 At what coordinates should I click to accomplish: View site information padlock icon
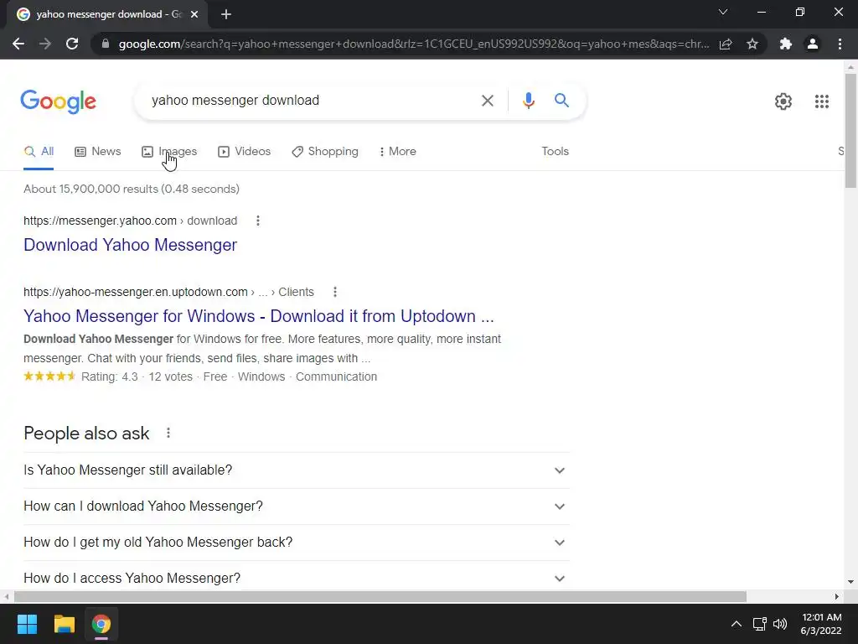106,44
